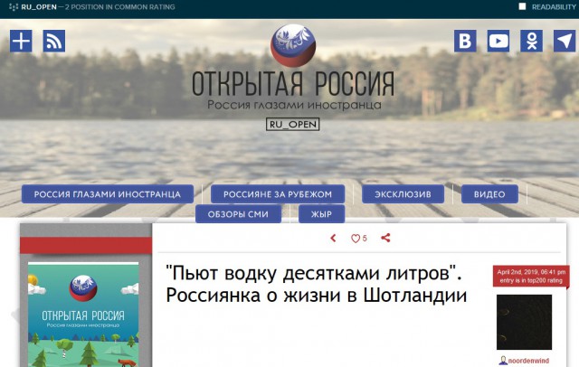
Task: Open the Telegram paper-plane icon
Action: pos(565,41)
